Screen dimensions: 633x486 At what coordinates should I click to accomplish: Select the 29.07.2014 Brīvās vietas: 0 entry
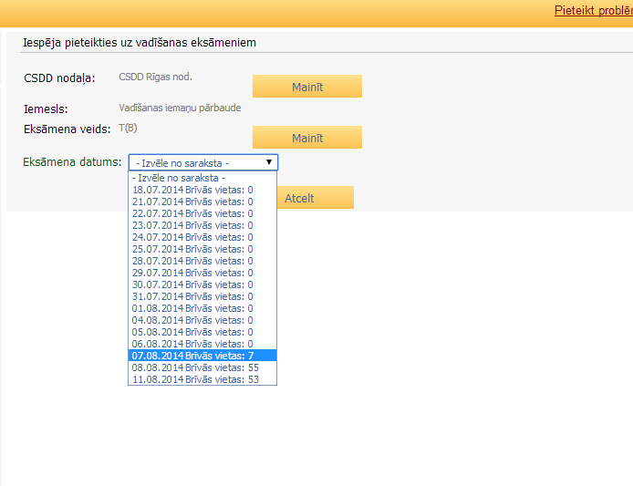tap(202, 273)
